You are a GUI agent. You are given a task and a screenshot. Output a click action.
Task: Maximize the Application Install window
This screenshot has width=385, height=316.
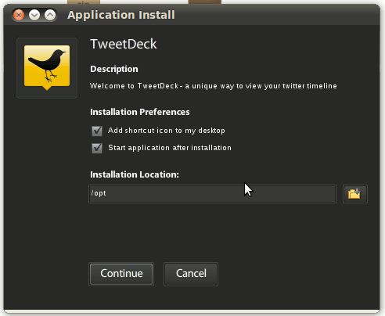[50, 15]
